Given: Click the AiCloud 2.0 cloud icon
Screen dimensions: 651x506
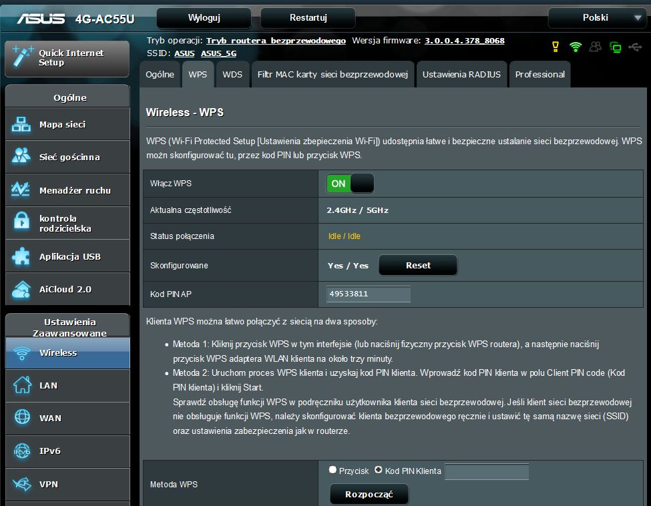Looking at the screenshot, I should tap(21, 289).
